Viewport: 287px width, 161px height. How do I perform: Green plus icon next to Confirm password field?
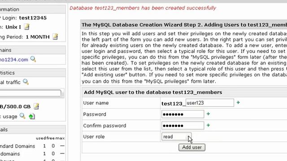[x=208, y=125]
